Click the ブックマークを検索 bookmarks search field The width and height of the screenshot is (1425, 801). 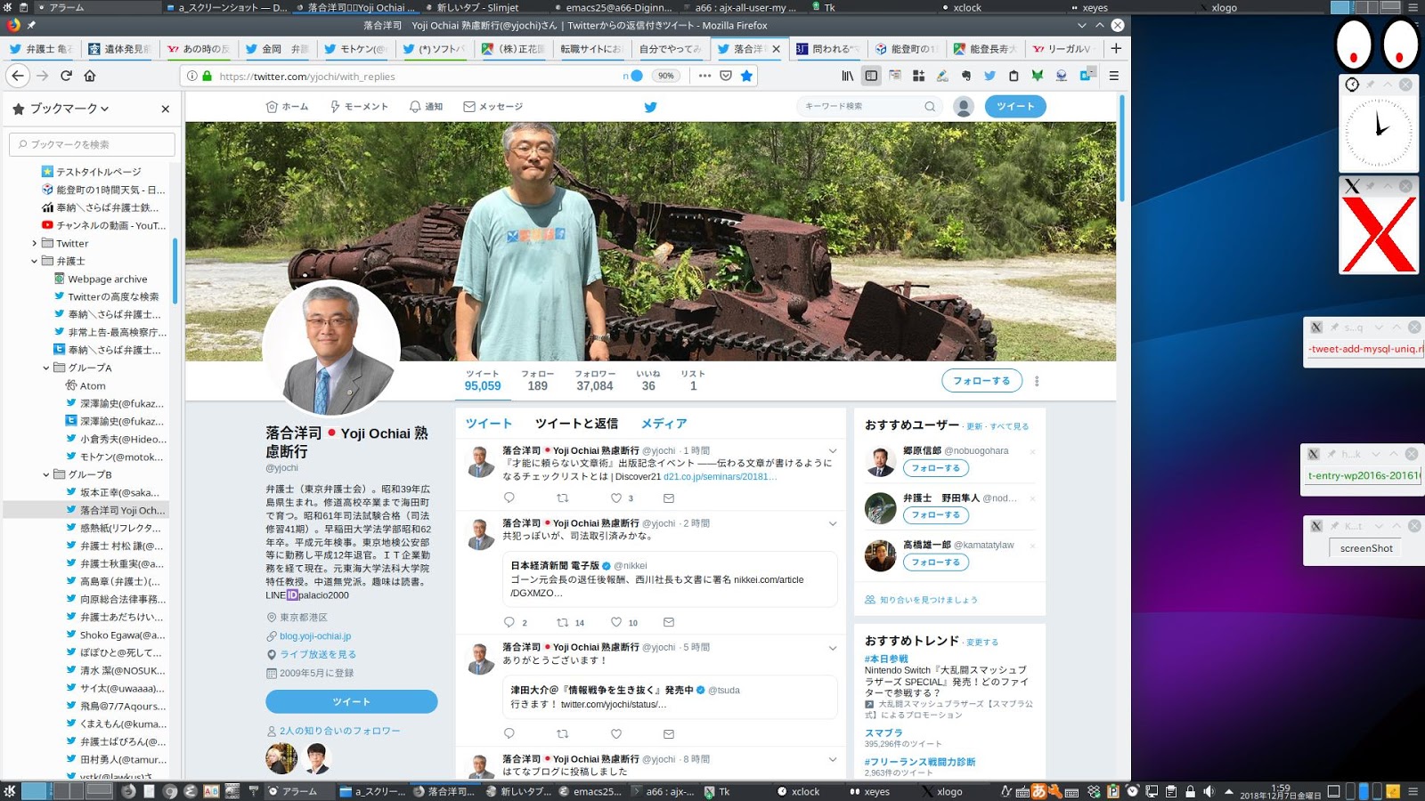pos(92,144)
